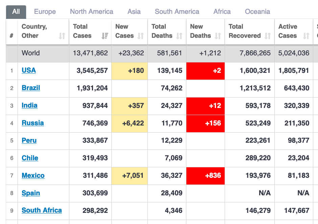
Task: Sort by New Deaths arrows icon
Action: pos(218,36)
